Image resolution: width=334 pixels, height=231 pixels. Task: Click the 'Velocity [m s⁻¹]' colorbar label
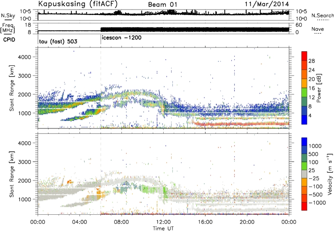tap(330, 174)
